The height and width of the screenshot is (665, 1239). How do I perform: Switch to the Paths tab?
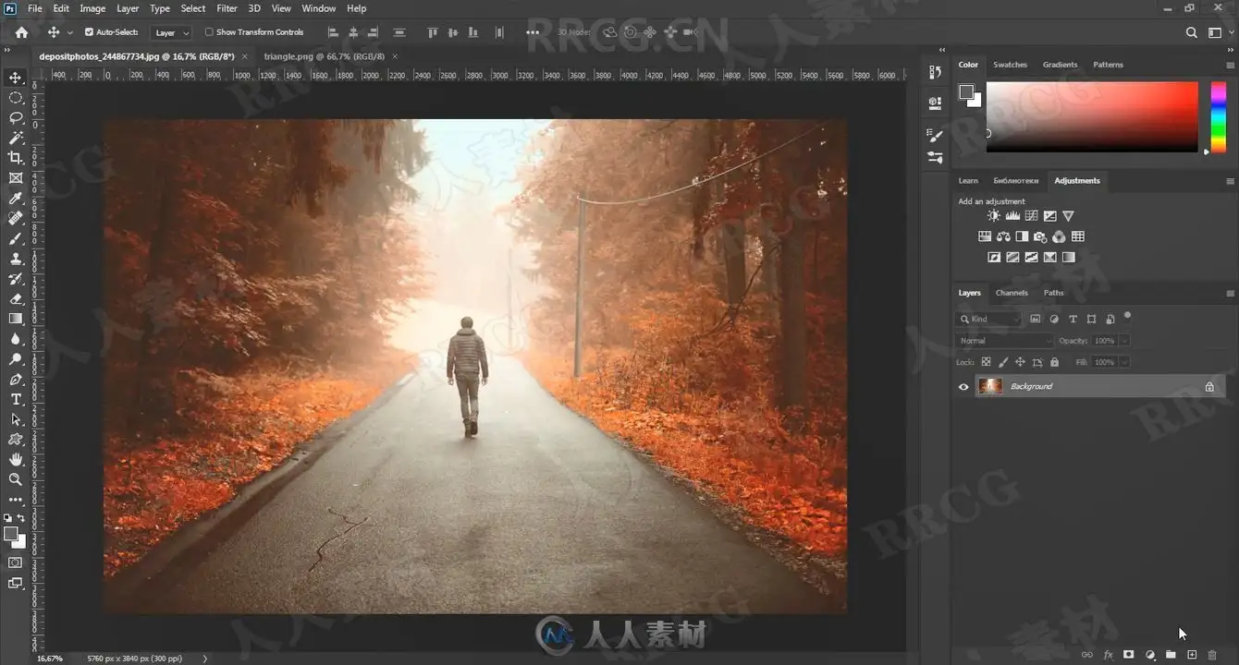[x=1053, y=293]
